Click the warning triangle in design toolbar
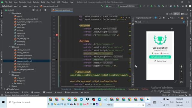 182,18
